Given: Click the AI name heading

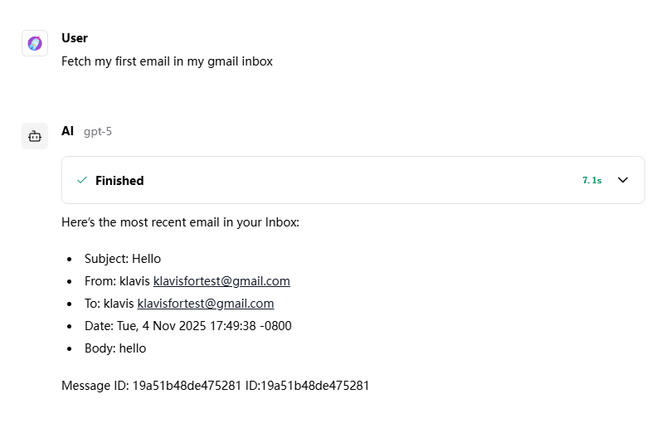Looking at the screenshot, I should (x=67, y=131).
